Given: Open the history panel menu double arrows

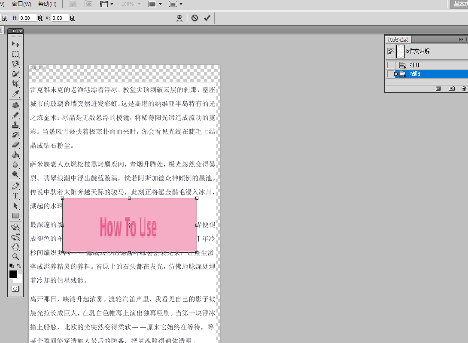Looking at the screenshot, I should click(x=461, y=39).
